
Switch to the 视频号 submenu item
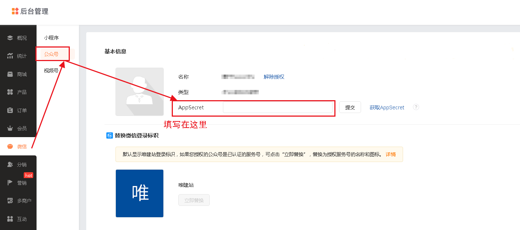pyautogui.click(x=52, y=71)
